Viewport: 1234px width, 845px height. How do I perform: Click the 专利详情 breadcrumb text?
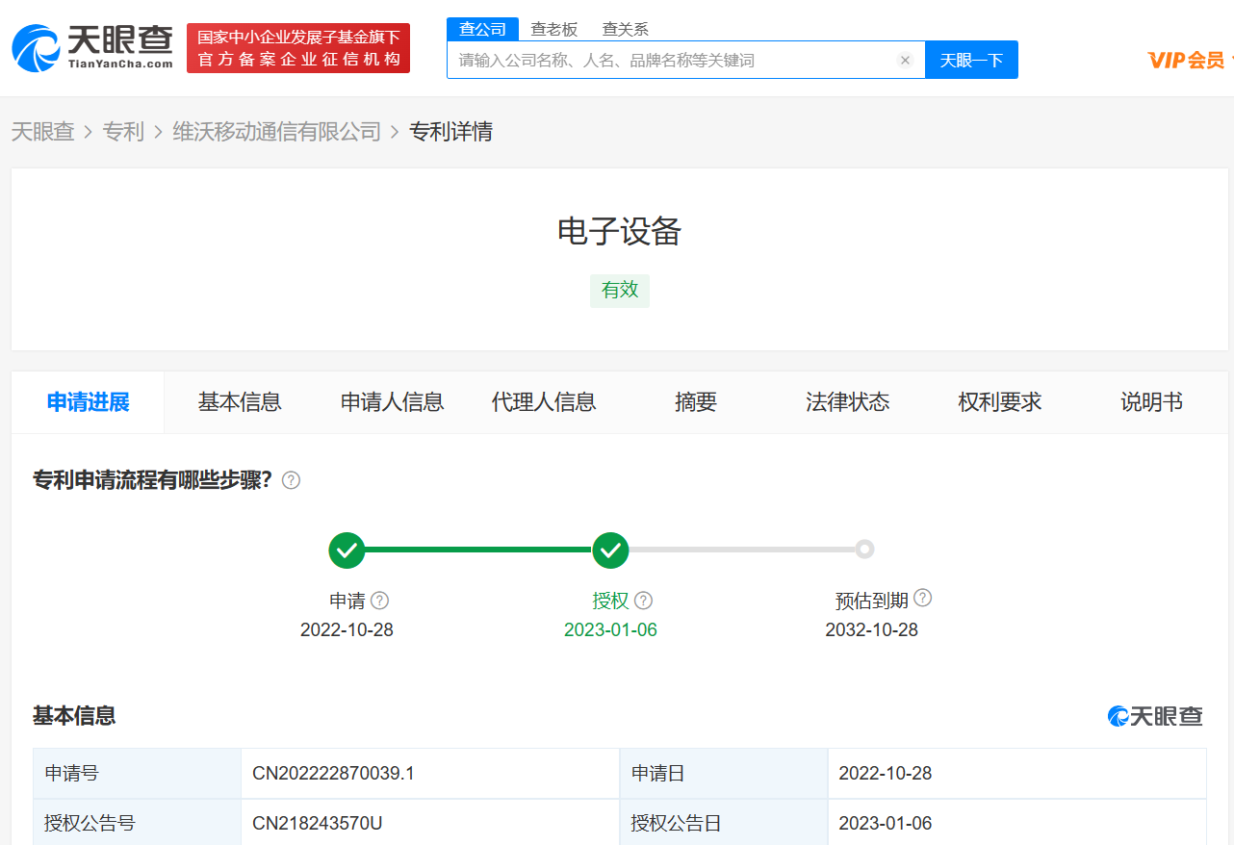point(451,132)
